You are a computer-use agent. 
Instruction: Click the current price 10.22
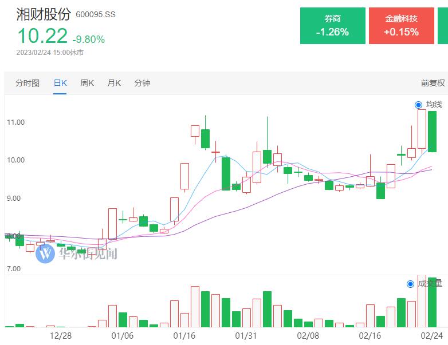(42, 36)
